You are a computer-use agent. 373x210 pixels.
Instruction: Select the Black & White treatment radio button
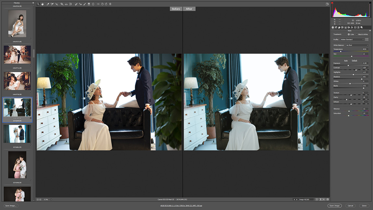356,34
